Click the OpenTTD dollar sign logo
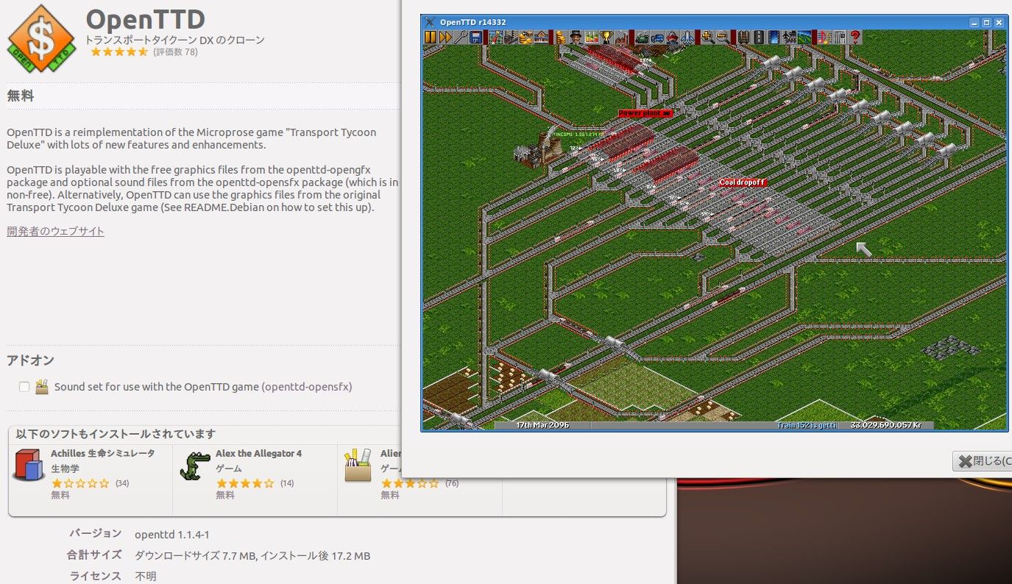Viewport: 1012px width, 584px height. tap(41, 38)
